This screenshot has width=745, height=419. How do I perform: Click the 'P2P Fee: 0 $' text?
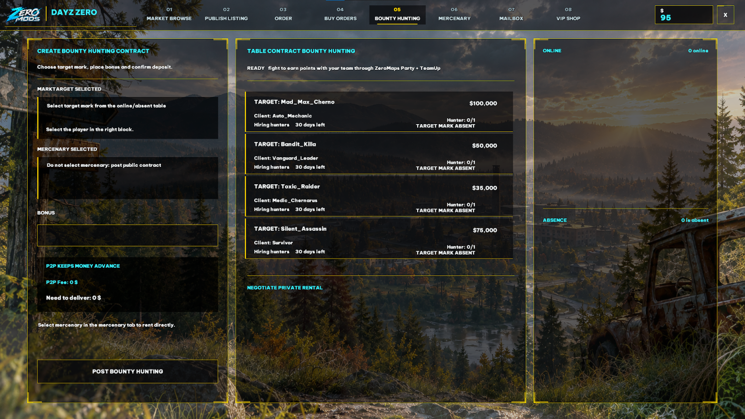62,282
